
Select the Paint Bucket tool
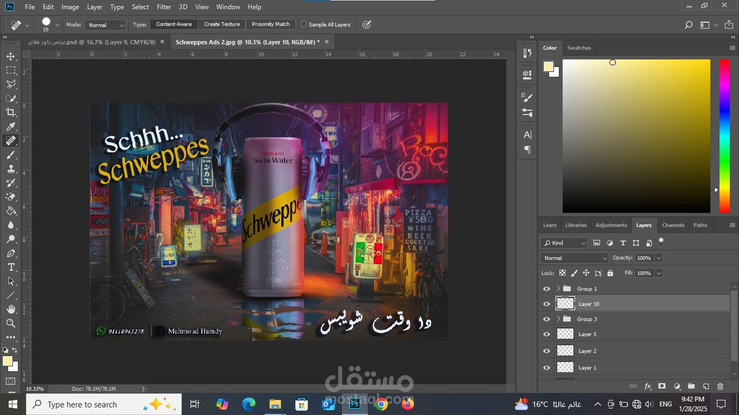pos(11,211)
